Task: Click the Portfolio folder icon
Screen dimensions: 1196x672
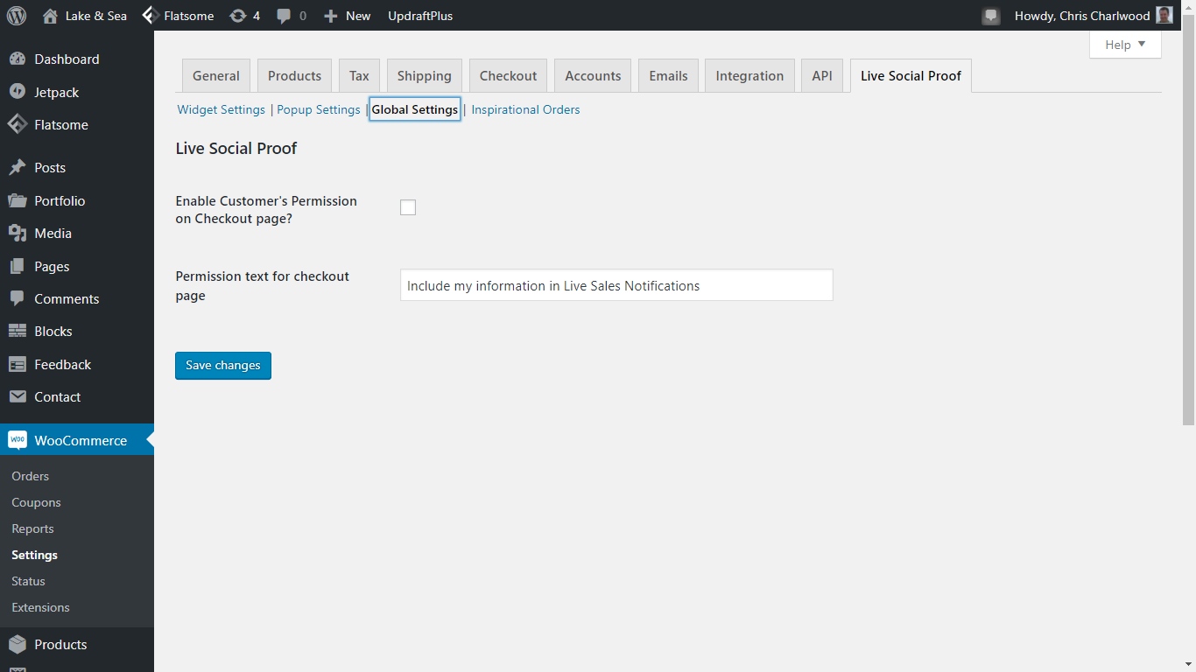Action: point(18,200)
